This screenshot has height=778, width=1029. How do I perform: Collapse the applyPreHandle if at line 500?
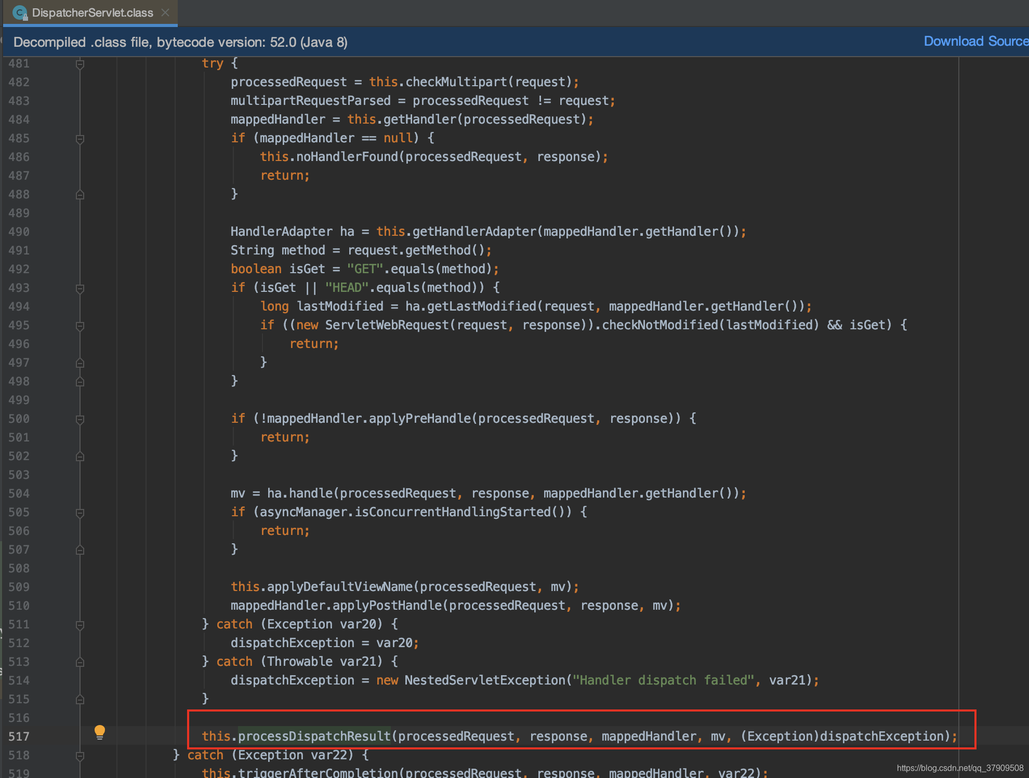pos(80,419)
